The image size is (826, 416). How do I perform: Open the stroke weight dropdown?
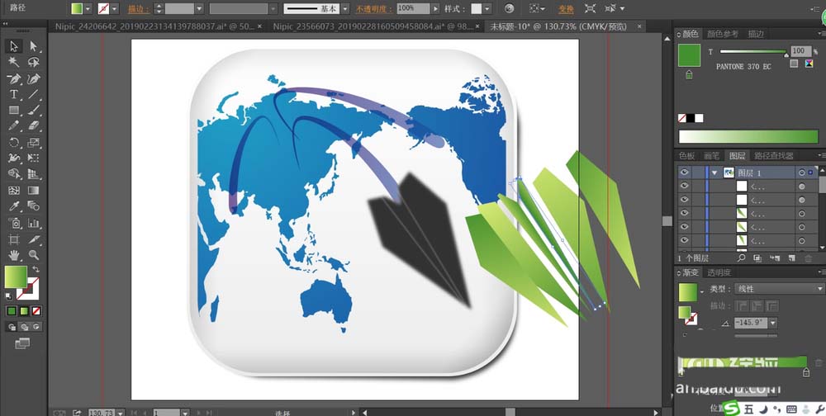pos(199,9)
